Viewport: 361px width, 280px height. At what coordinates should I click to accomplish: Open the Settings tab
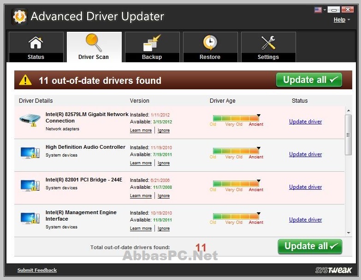268,47
